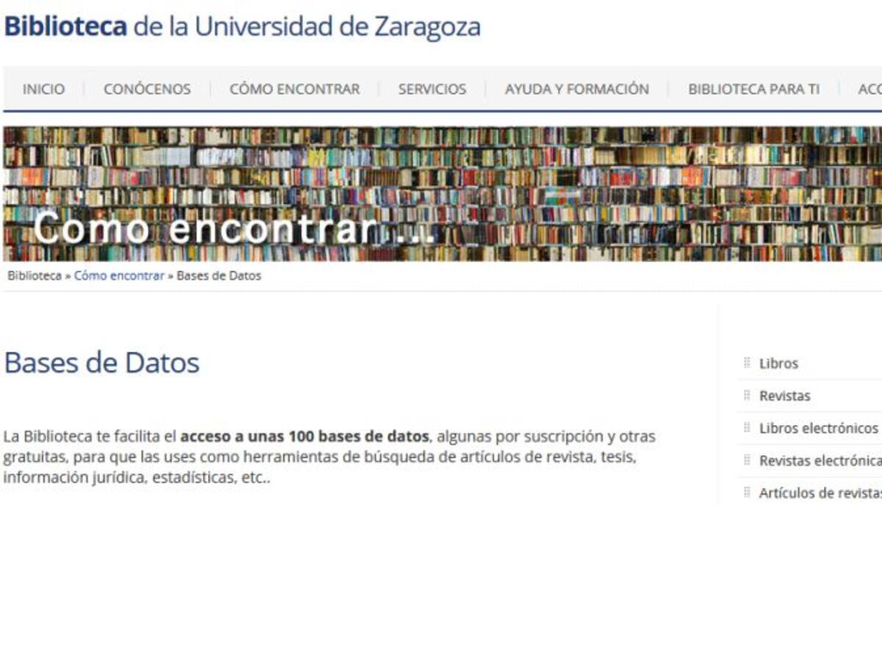Visit the Revistas sidebar link
This screenshot has width=882, height=661.
[784, 396]
